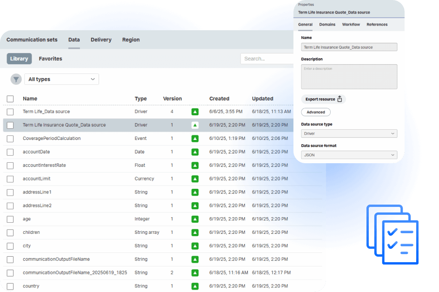439x292 pixels.
Task: Click the green status icon on the country row
Action: (x=195, y=286)
